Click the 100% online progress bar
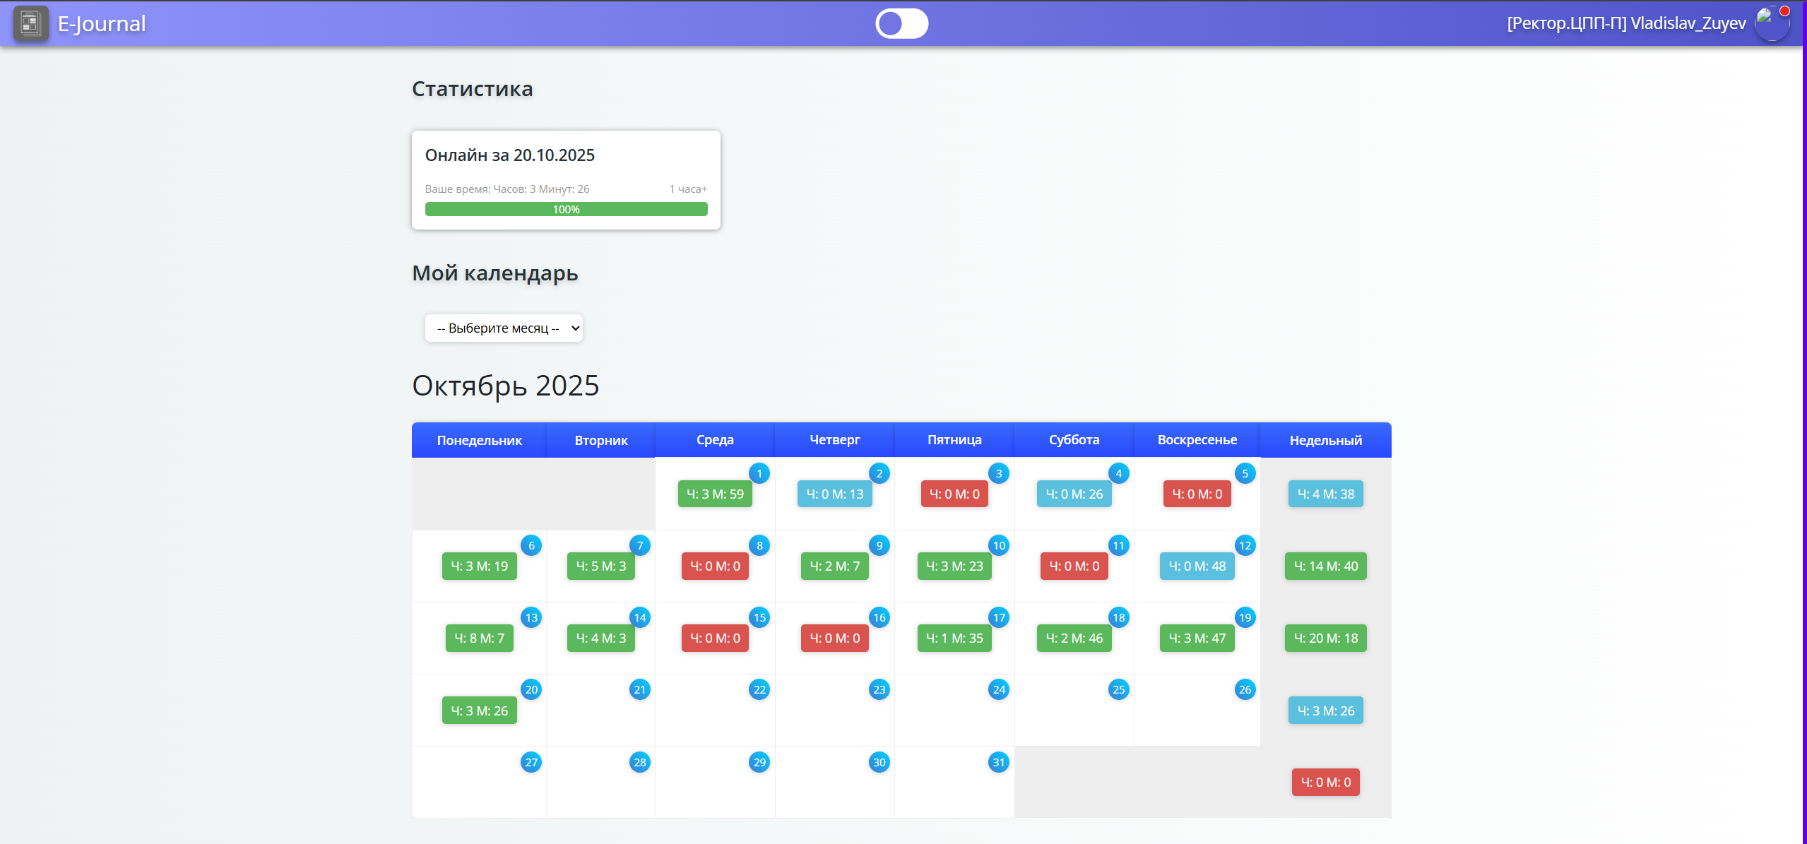 click(x=566, y=209)
